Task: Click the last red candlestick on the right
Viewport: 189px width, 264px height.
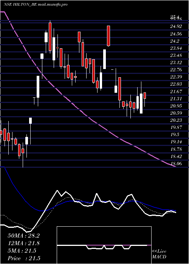Action: click(145, 95)
